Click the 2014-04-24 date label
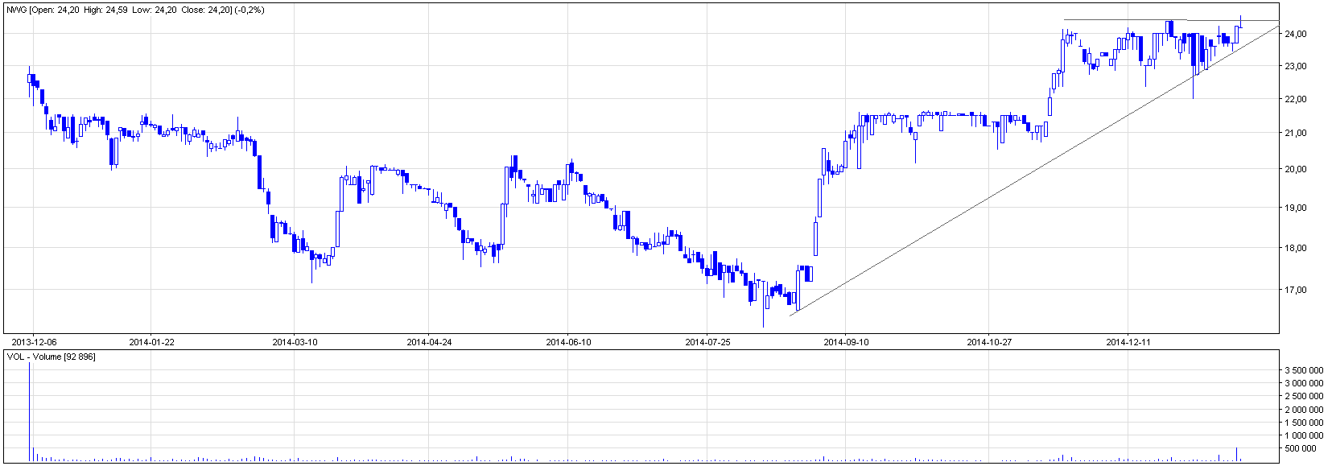1332x466 pixels. click(429, 342)
